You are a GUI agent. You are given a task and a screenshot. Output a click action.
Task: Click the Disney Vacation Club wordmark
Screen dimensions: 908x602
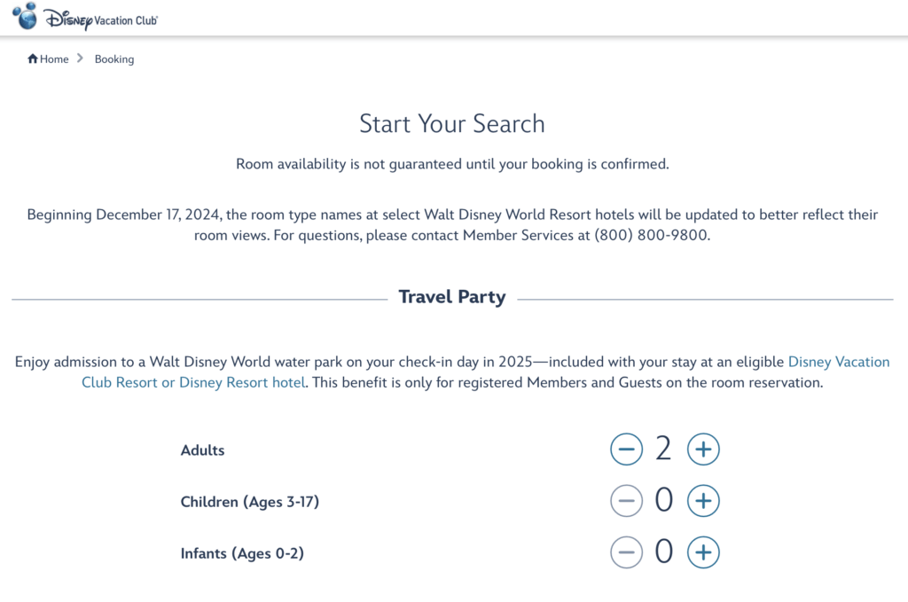(x=101, y=19)
